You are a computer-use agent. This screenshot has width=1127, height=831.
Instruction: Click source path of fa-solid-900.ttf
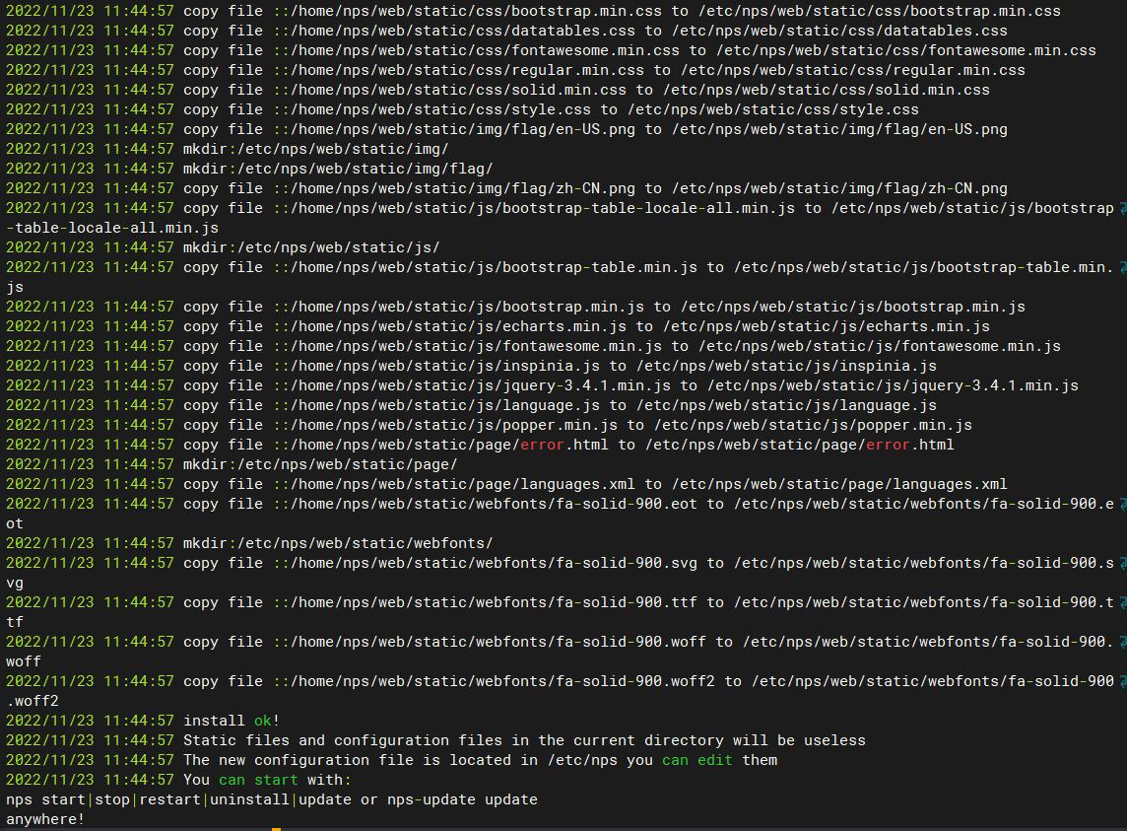coord(494,602)
